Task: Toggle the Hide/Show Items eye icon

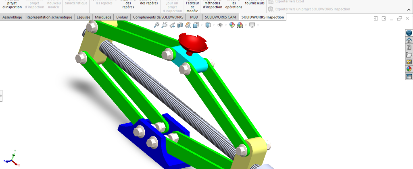Action: click(x=220, y=25)
